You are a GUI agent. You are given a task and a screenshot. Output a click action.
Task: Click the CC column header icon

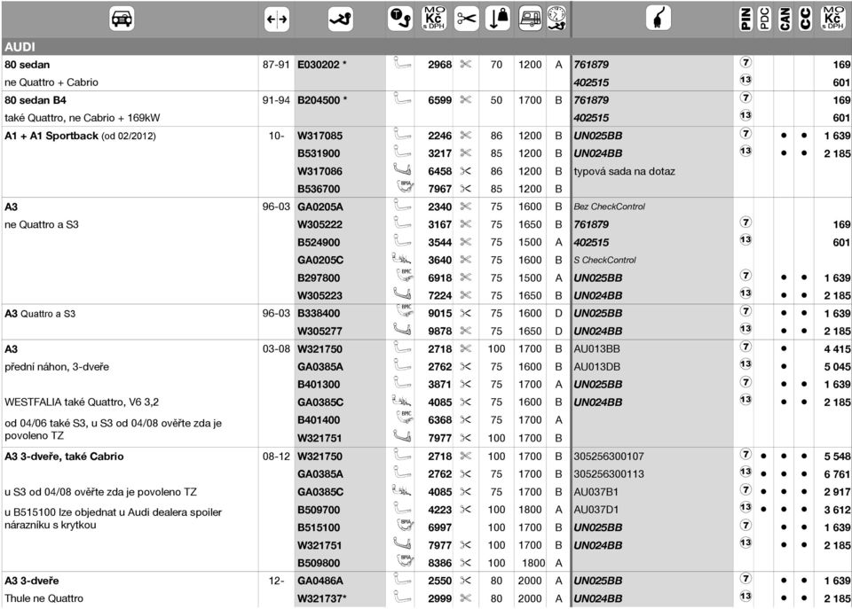[805, 19]
